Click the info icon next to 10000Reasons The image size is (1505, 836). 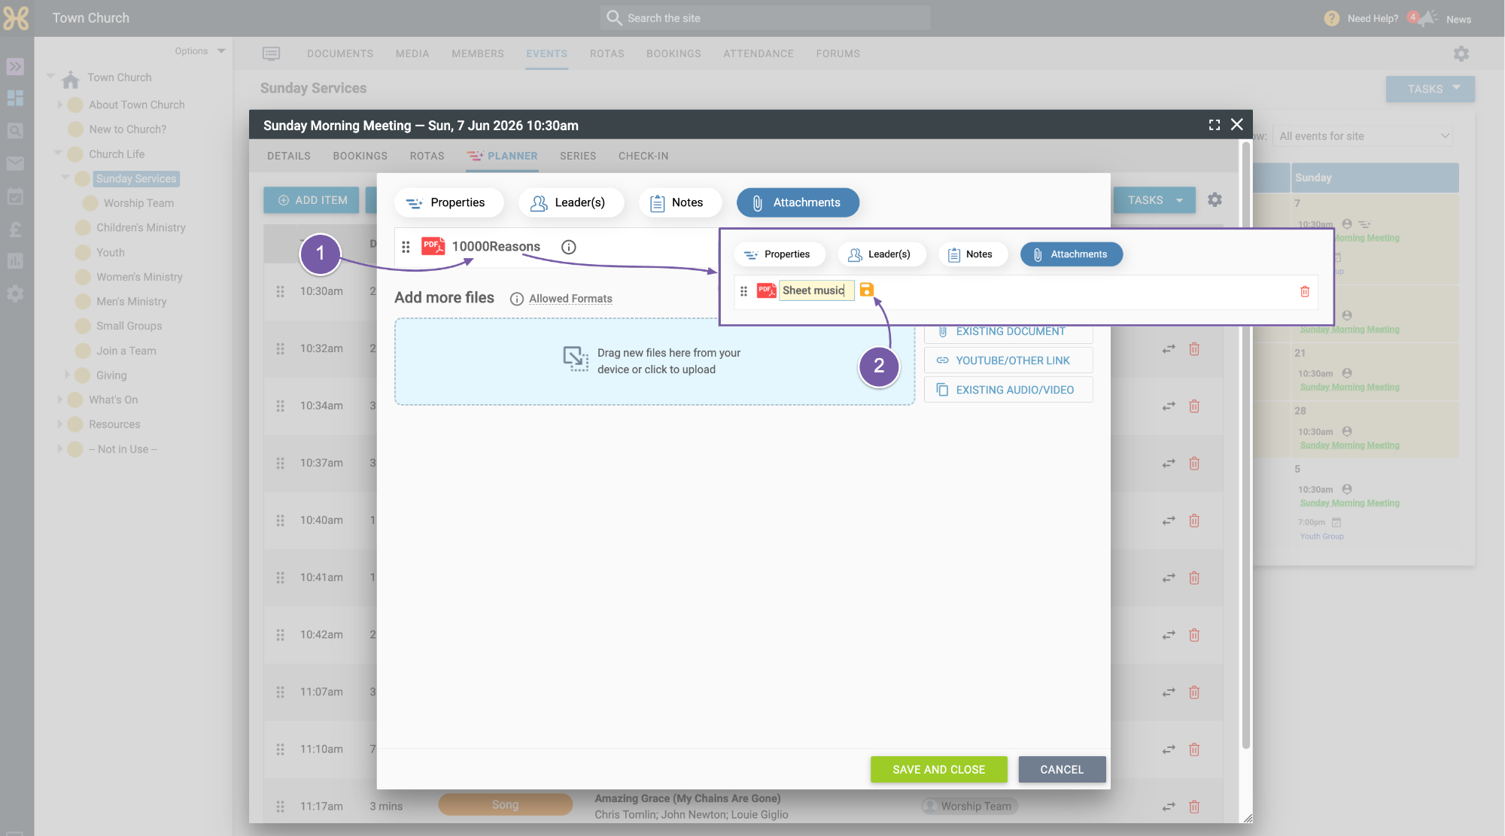point(569,247)
